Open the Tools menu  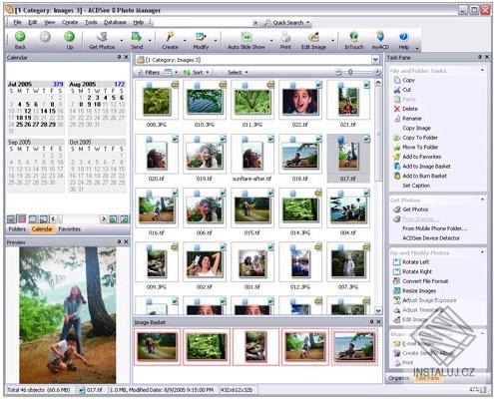tap(91, 22)
